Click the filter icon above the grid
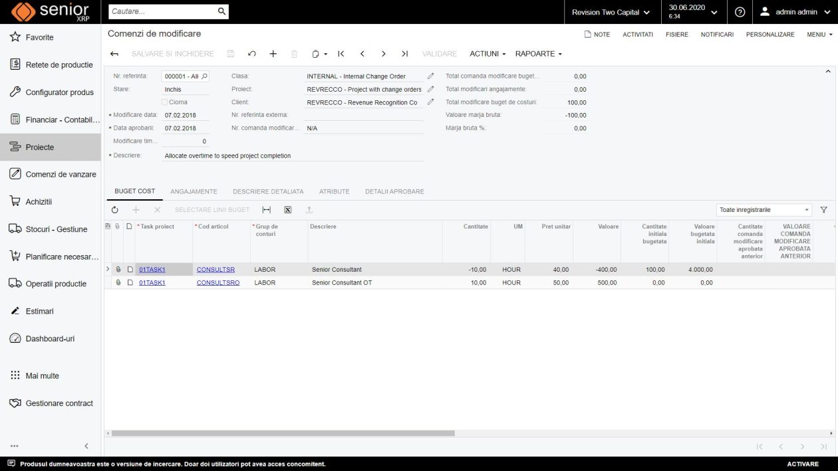838x471 pixels. 824,209
